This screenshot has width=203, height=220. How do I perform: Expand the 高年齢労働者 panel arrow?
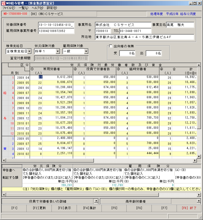[199, 201]
